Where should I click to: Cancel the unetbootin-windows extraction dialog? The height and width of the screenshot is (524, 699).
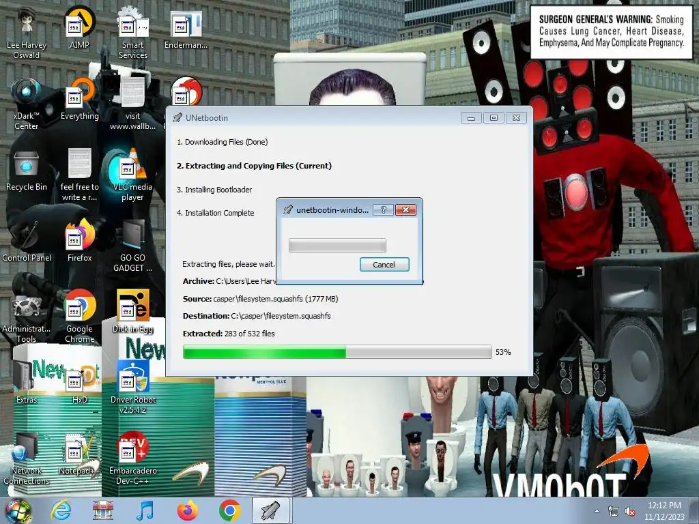[384, 265]
